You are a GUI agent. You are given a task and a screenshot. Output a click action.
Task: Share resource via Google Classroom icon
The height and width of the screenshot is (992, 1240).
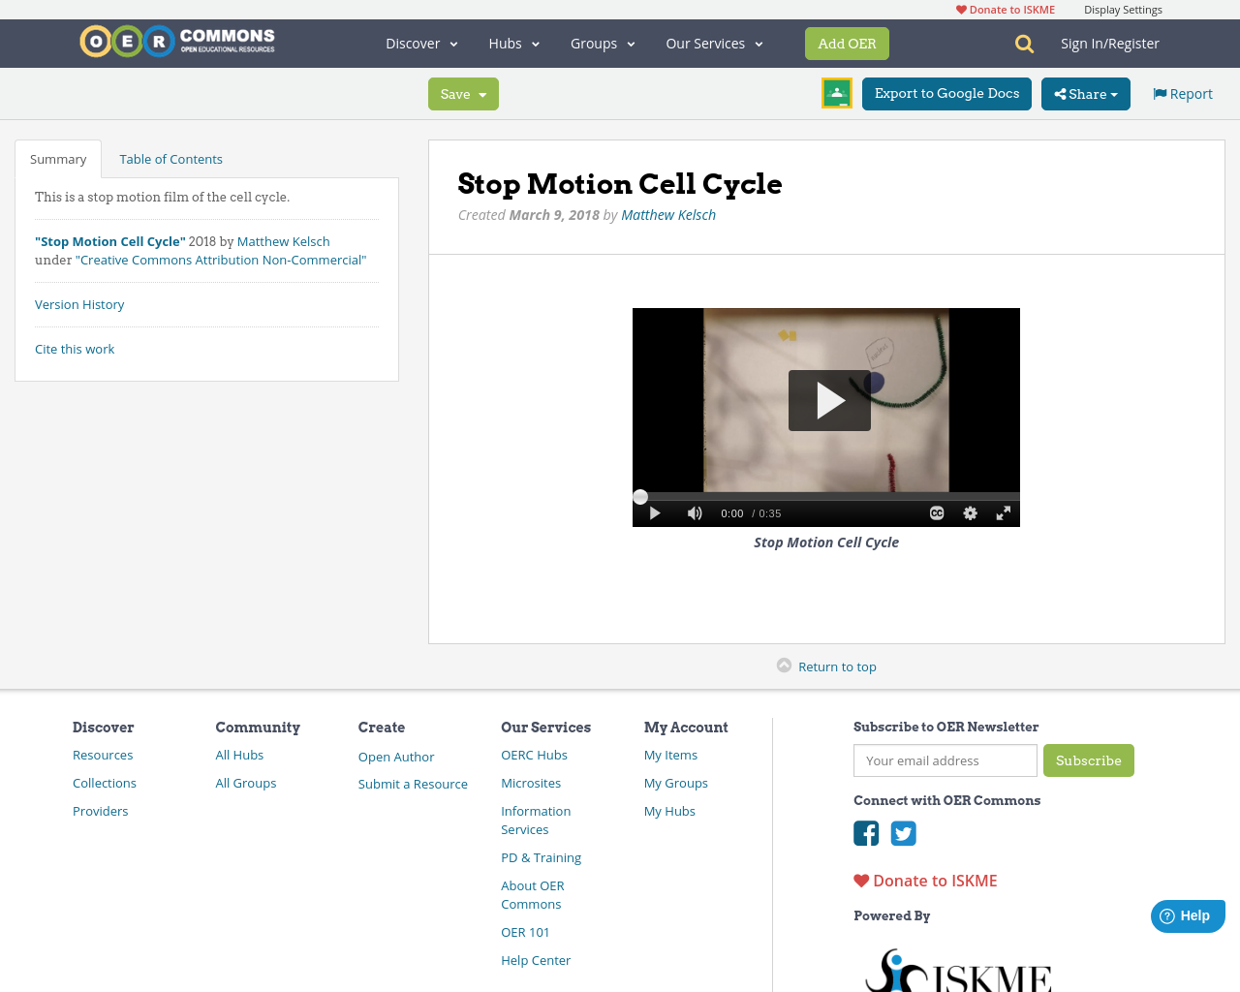tap(836, 93)
